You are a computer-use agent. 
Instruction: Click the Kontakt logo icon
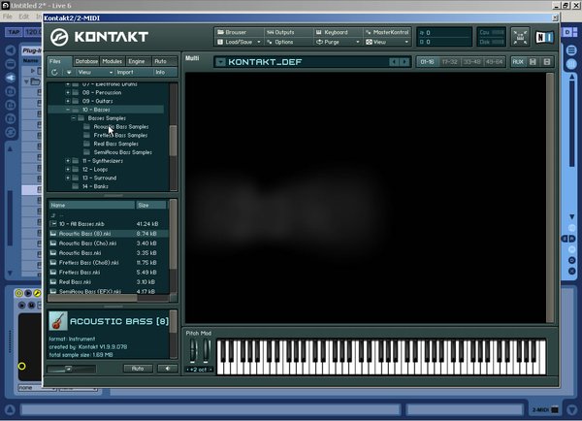tap(59, 37)
